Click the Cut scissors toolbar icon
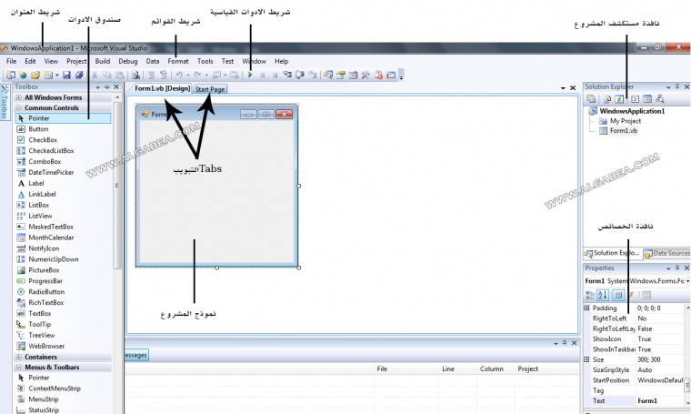Image resolution: width=691 pixels, height=414 pixels. 95,75
